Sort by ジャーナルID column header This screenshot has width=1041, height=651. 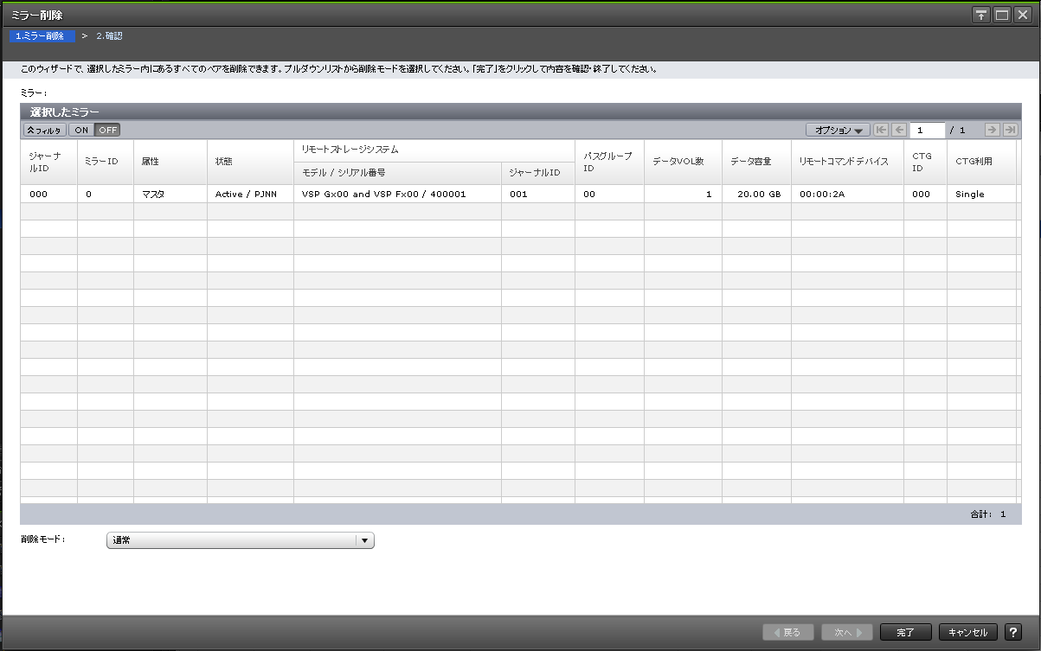pyautogui.click(x=48, y=162)
